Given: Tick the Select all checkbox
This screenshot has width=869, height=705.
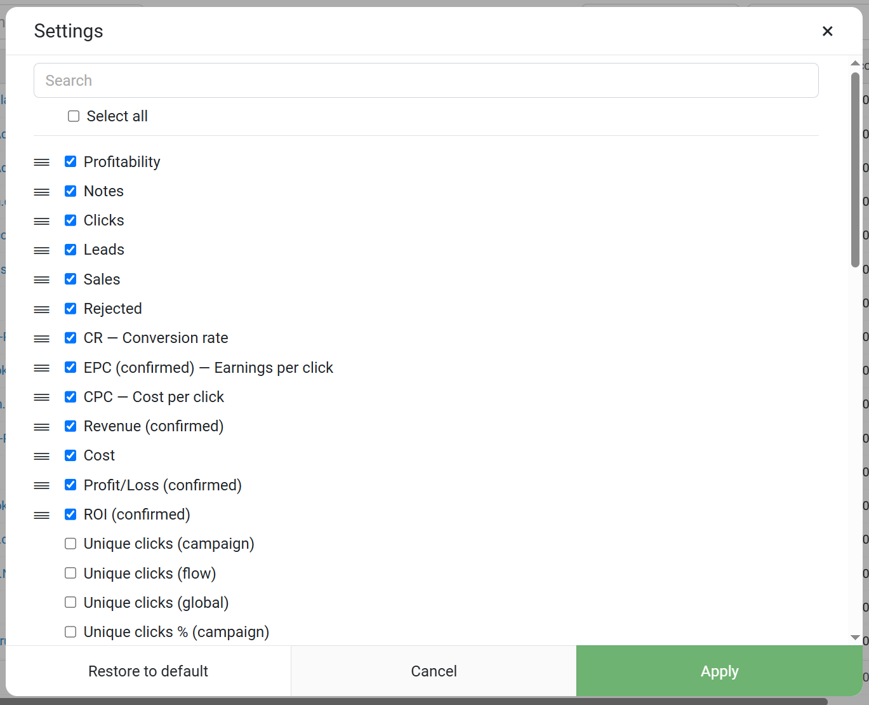Looking at the screenshot, I should click(x=74, y=116).
